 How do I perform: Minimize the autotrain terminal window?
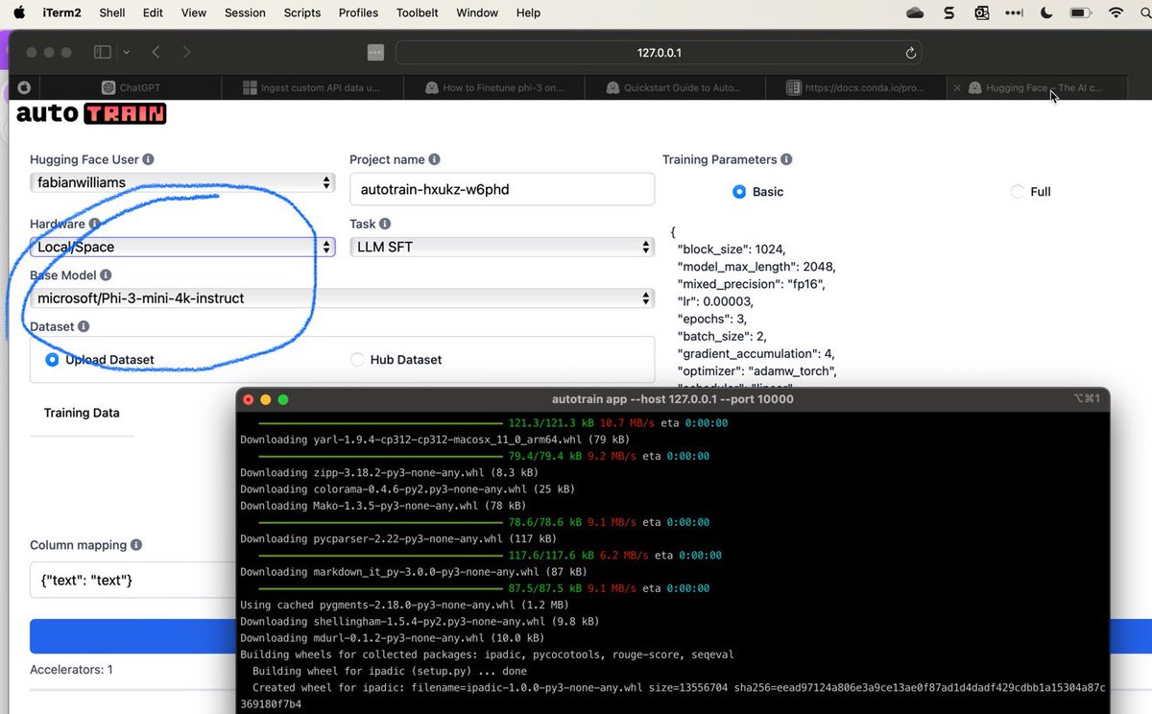click(266, 399)
